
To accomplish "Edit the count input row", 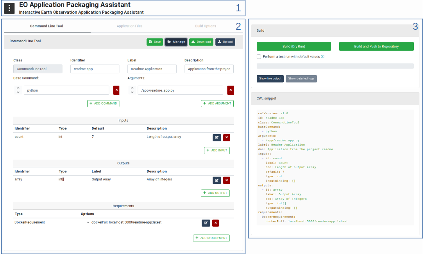I will pos(217,137).
